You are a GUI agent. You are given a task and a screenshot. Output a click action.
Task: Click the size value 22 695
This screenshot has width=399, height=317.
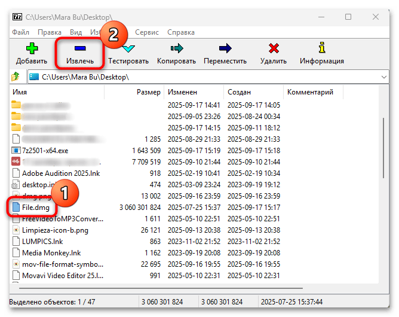[151, 264]
